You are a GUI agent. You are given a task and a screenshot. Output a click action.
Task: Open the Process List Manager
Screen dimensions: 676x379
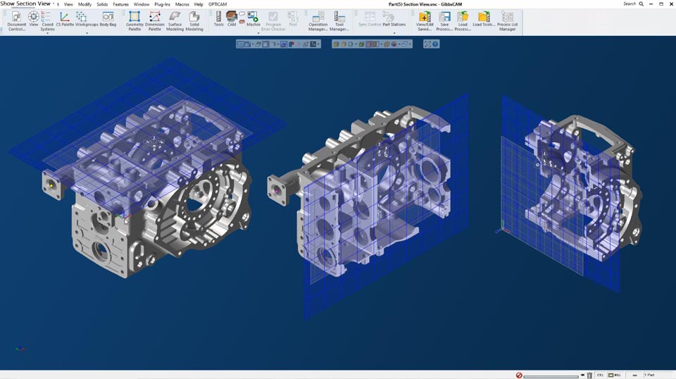(x=507, y=20)
